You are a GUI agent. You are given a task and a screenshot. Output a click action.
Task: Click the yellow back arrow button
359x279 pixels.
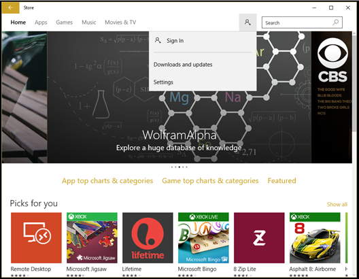tap(10, 7)
